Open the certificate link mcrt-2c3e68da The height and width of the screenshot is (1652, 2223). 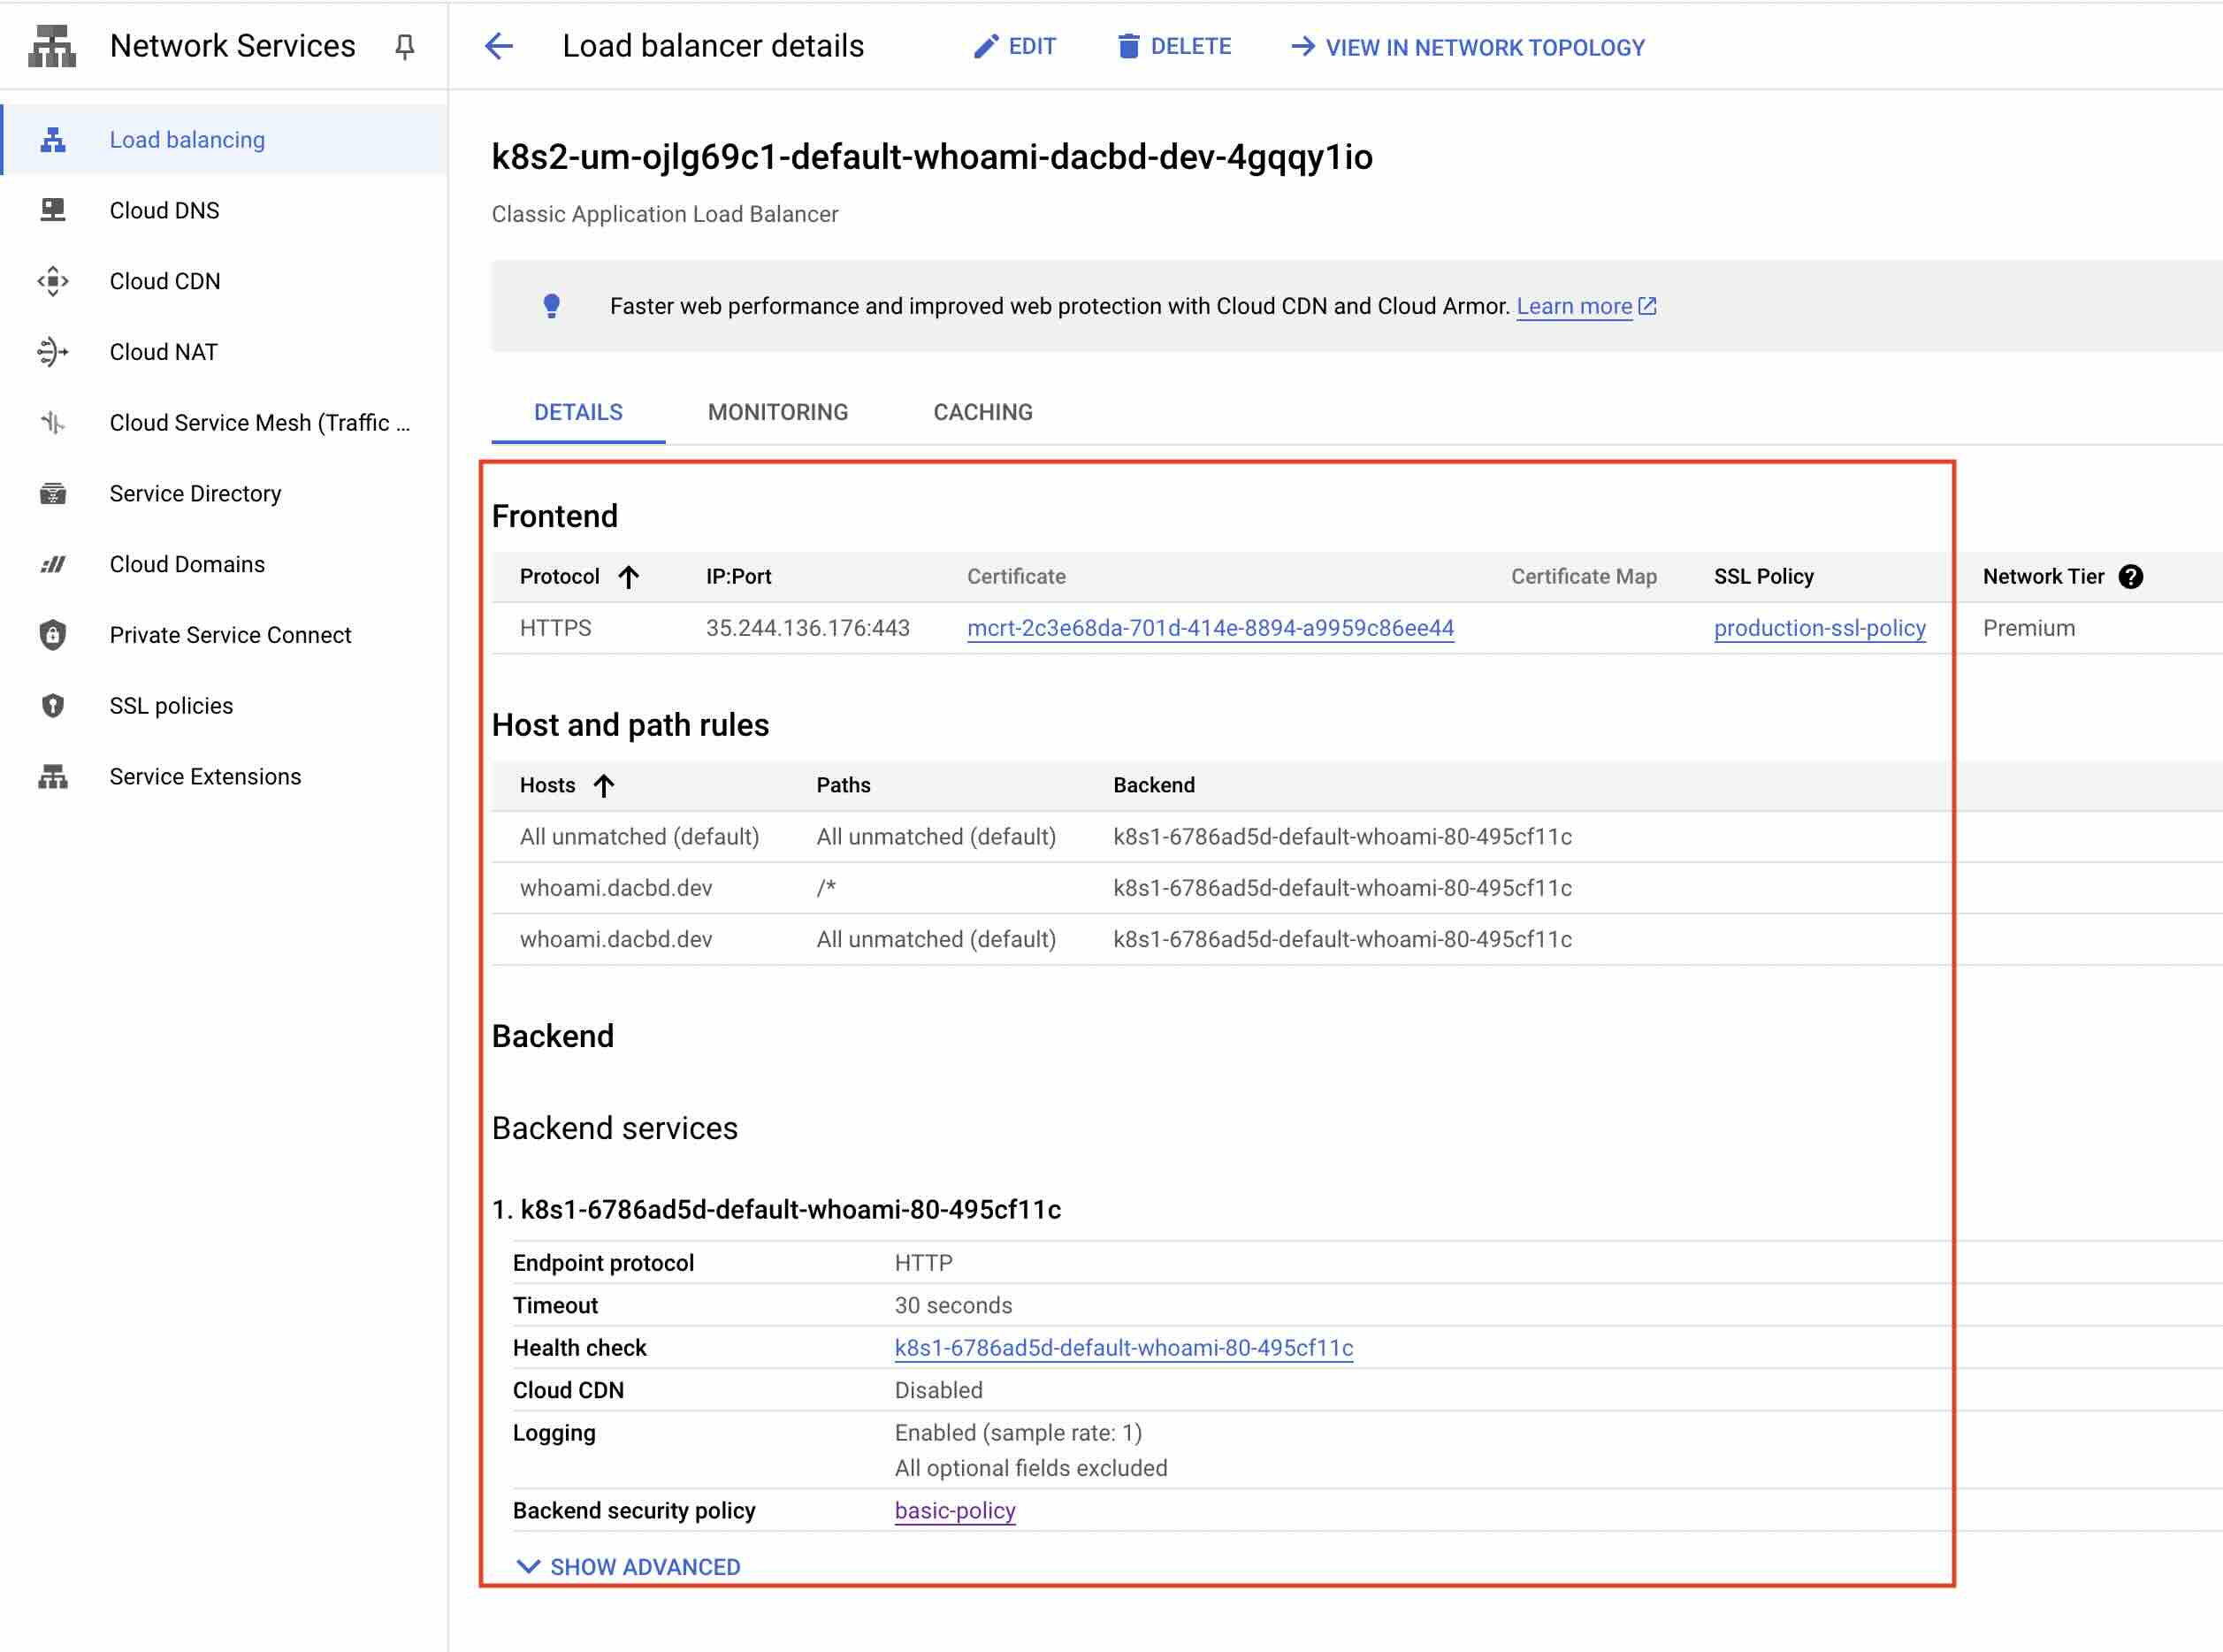coord(1210,628)
